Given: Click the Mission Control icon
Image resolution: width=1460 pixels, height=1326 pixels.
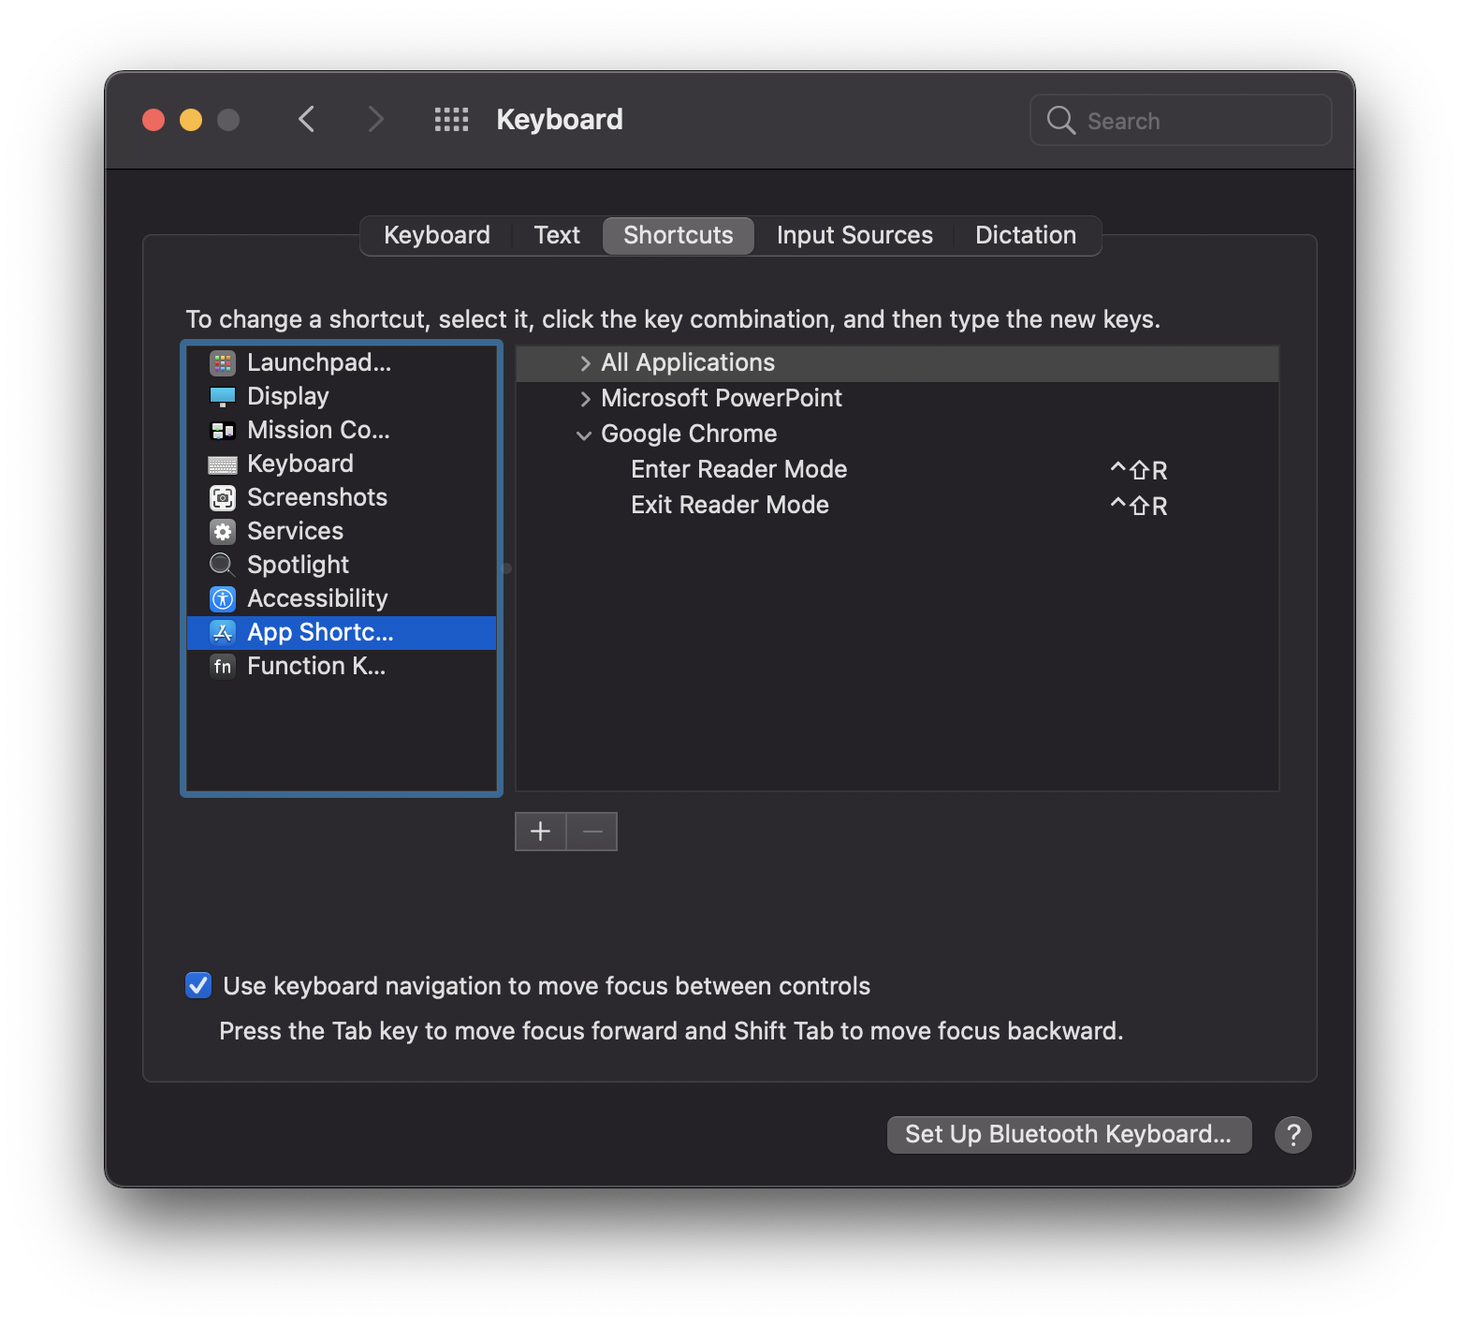Looking at the screenshot, I should [x=223, y=430].
